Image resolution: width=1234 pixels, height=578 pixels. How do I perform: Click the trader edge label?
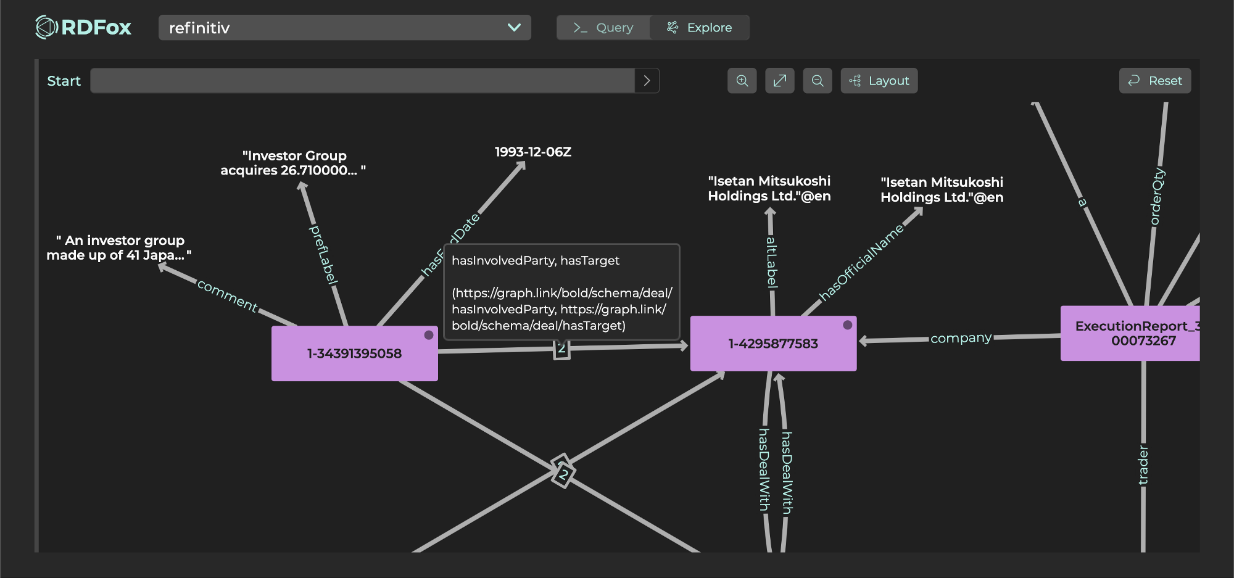pos(1143,464)
